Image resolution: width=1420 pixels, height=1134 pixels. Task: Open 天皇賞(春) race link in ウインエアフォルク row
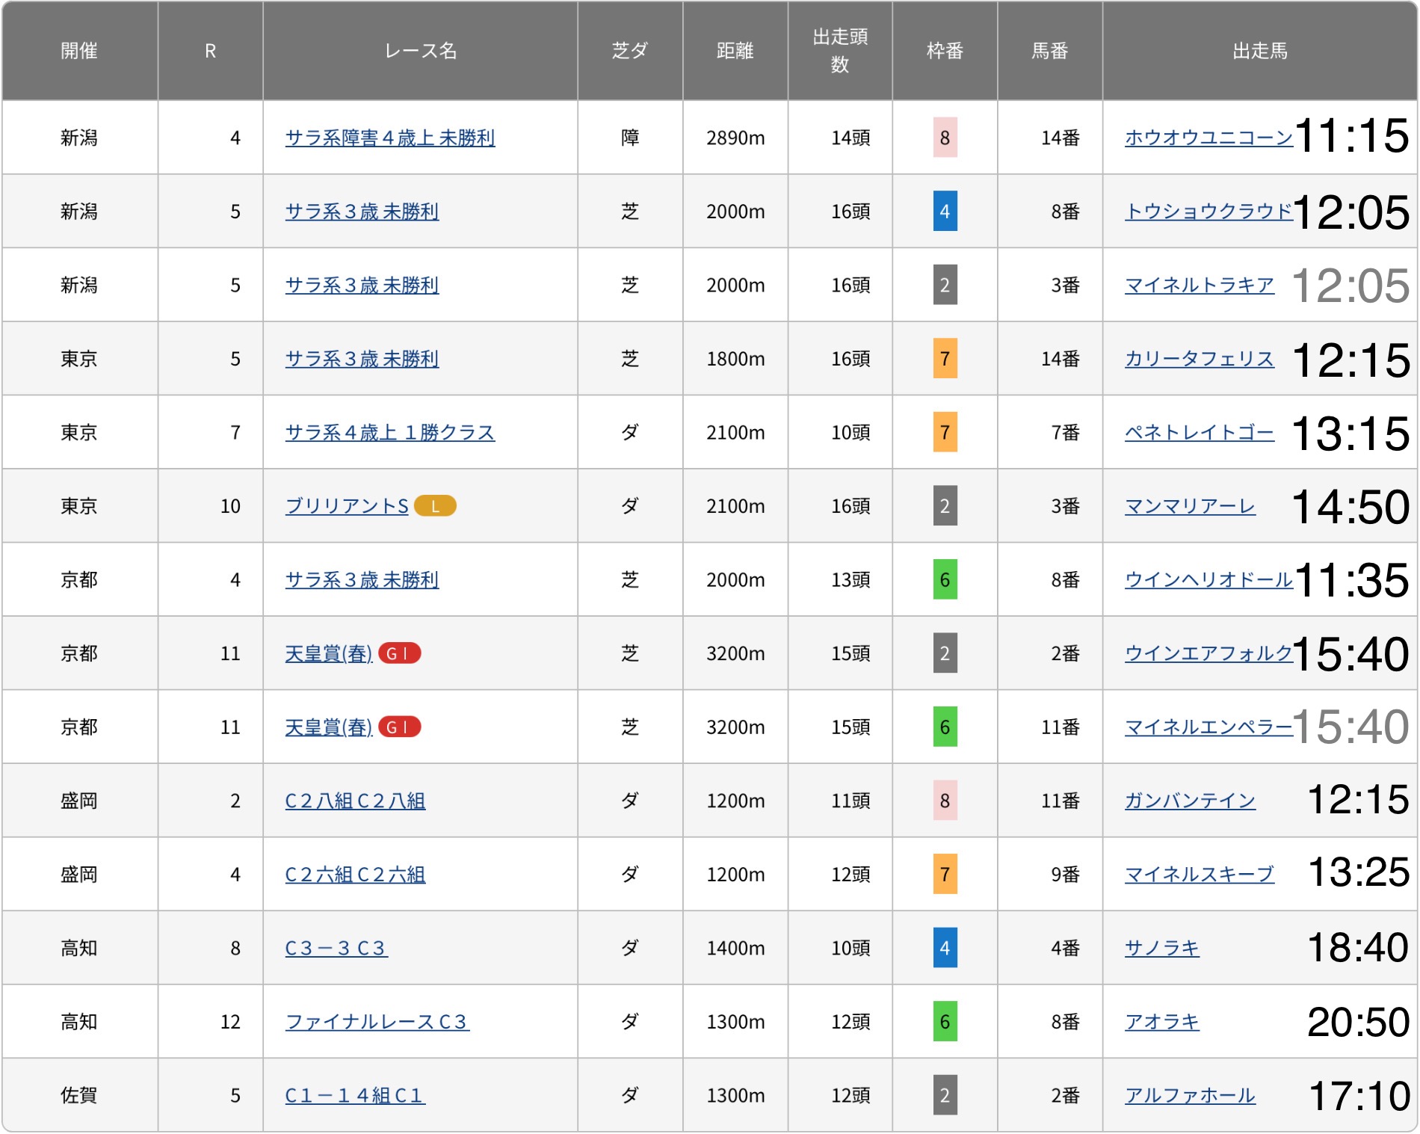click(x=329, y=653)
